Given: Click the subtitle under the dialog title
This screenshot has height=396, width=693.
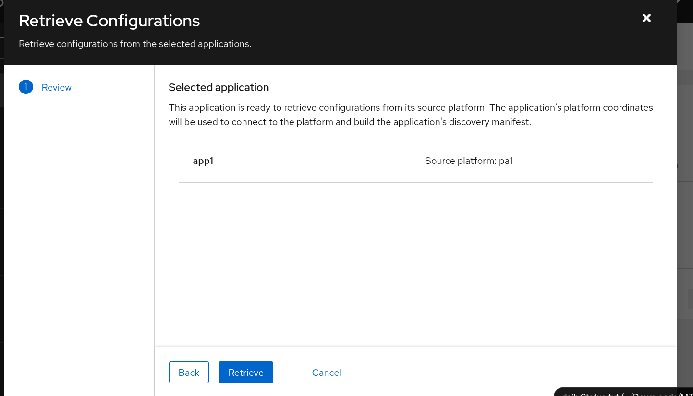Looking at the screenshot, I should 135,44.
